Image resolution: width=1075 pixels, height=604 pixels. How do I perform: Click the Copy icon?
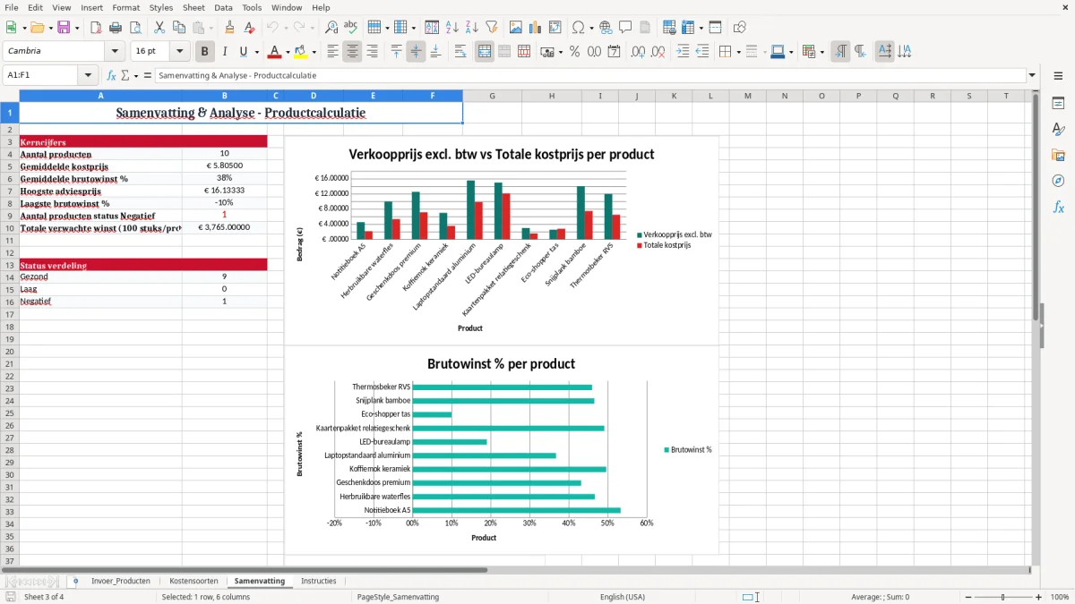pyautogui.click(x=179, y=28)
